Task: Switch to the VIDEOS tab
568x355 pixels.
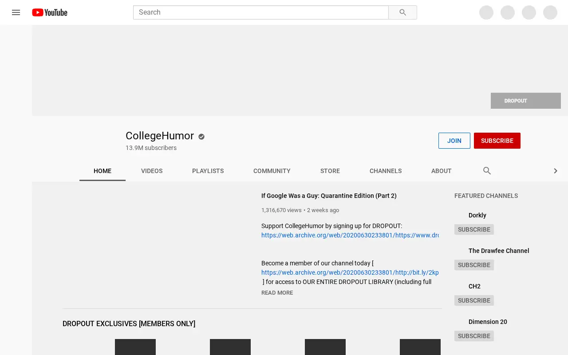Action: 152,171
